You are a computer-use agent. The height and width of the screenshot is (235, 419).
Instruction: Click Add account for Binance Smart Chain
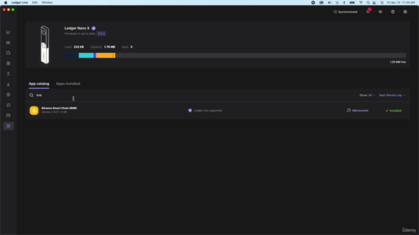(357, 110)
